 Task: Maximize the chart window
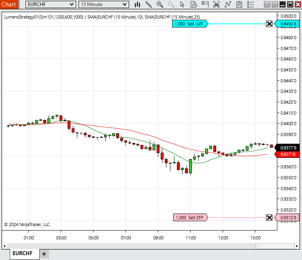(290, 4)
